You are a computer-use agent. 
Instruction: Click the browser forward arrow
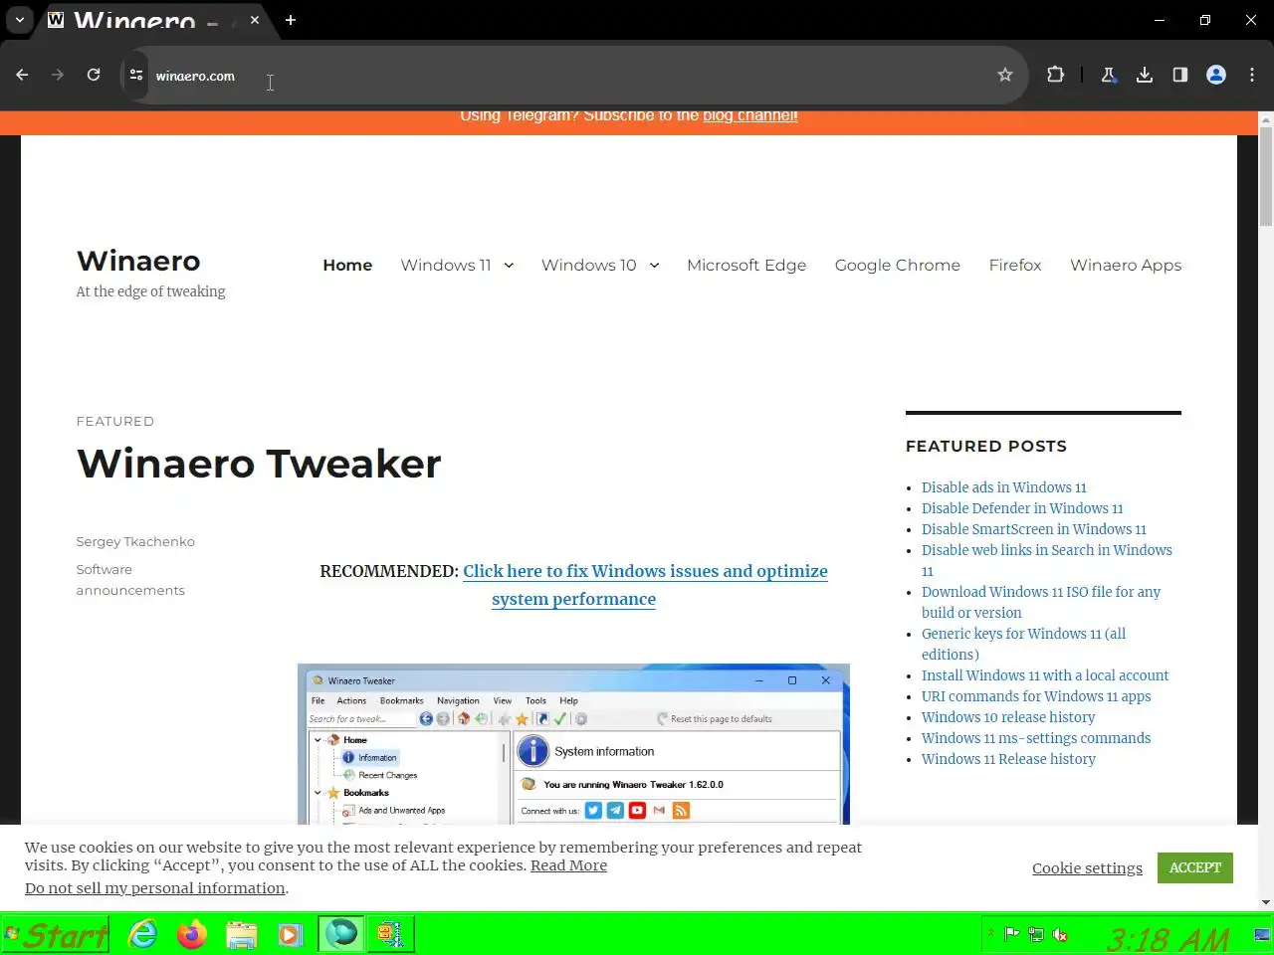pyautogui.click(x=58, y=75)
